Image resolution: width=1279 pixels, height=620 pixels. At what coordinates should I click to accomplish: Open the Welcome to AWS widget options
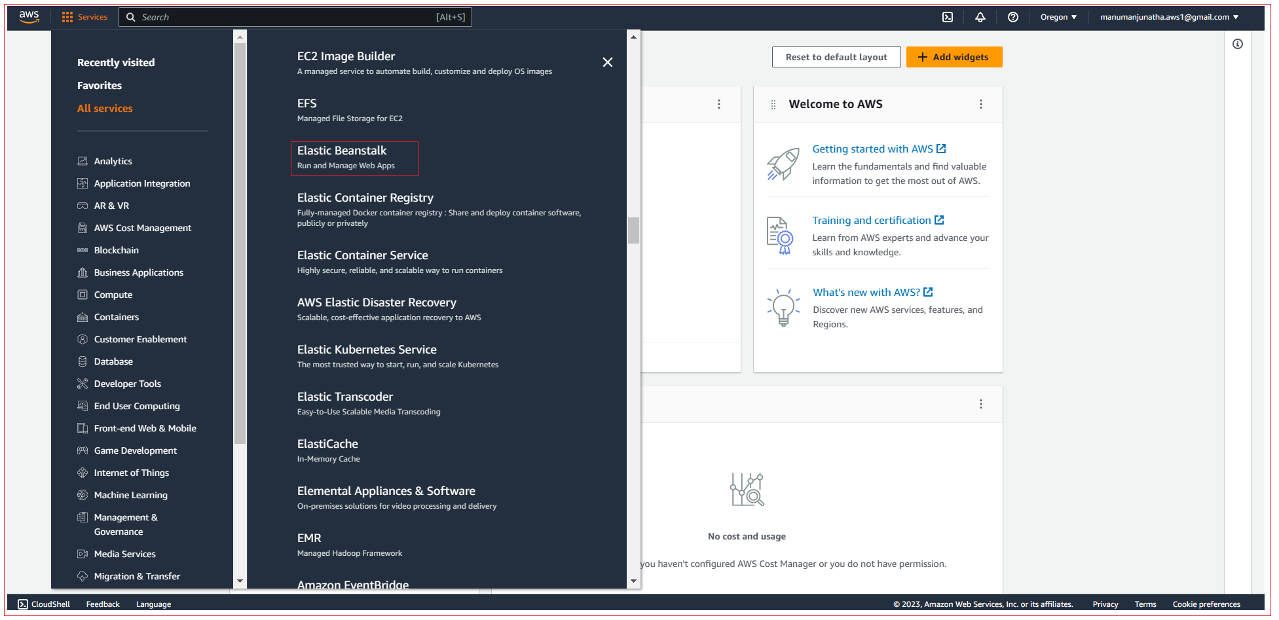[981, 104]
